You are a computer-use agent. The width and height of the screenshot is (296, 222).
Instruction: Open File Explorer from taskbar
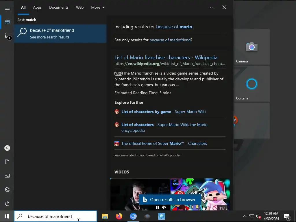(105, 216)
